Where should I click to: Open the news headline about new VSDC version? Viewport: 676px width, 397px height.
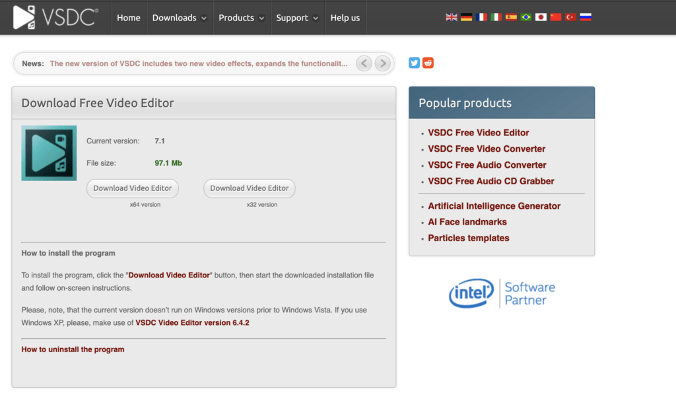(x=199, y=63)
